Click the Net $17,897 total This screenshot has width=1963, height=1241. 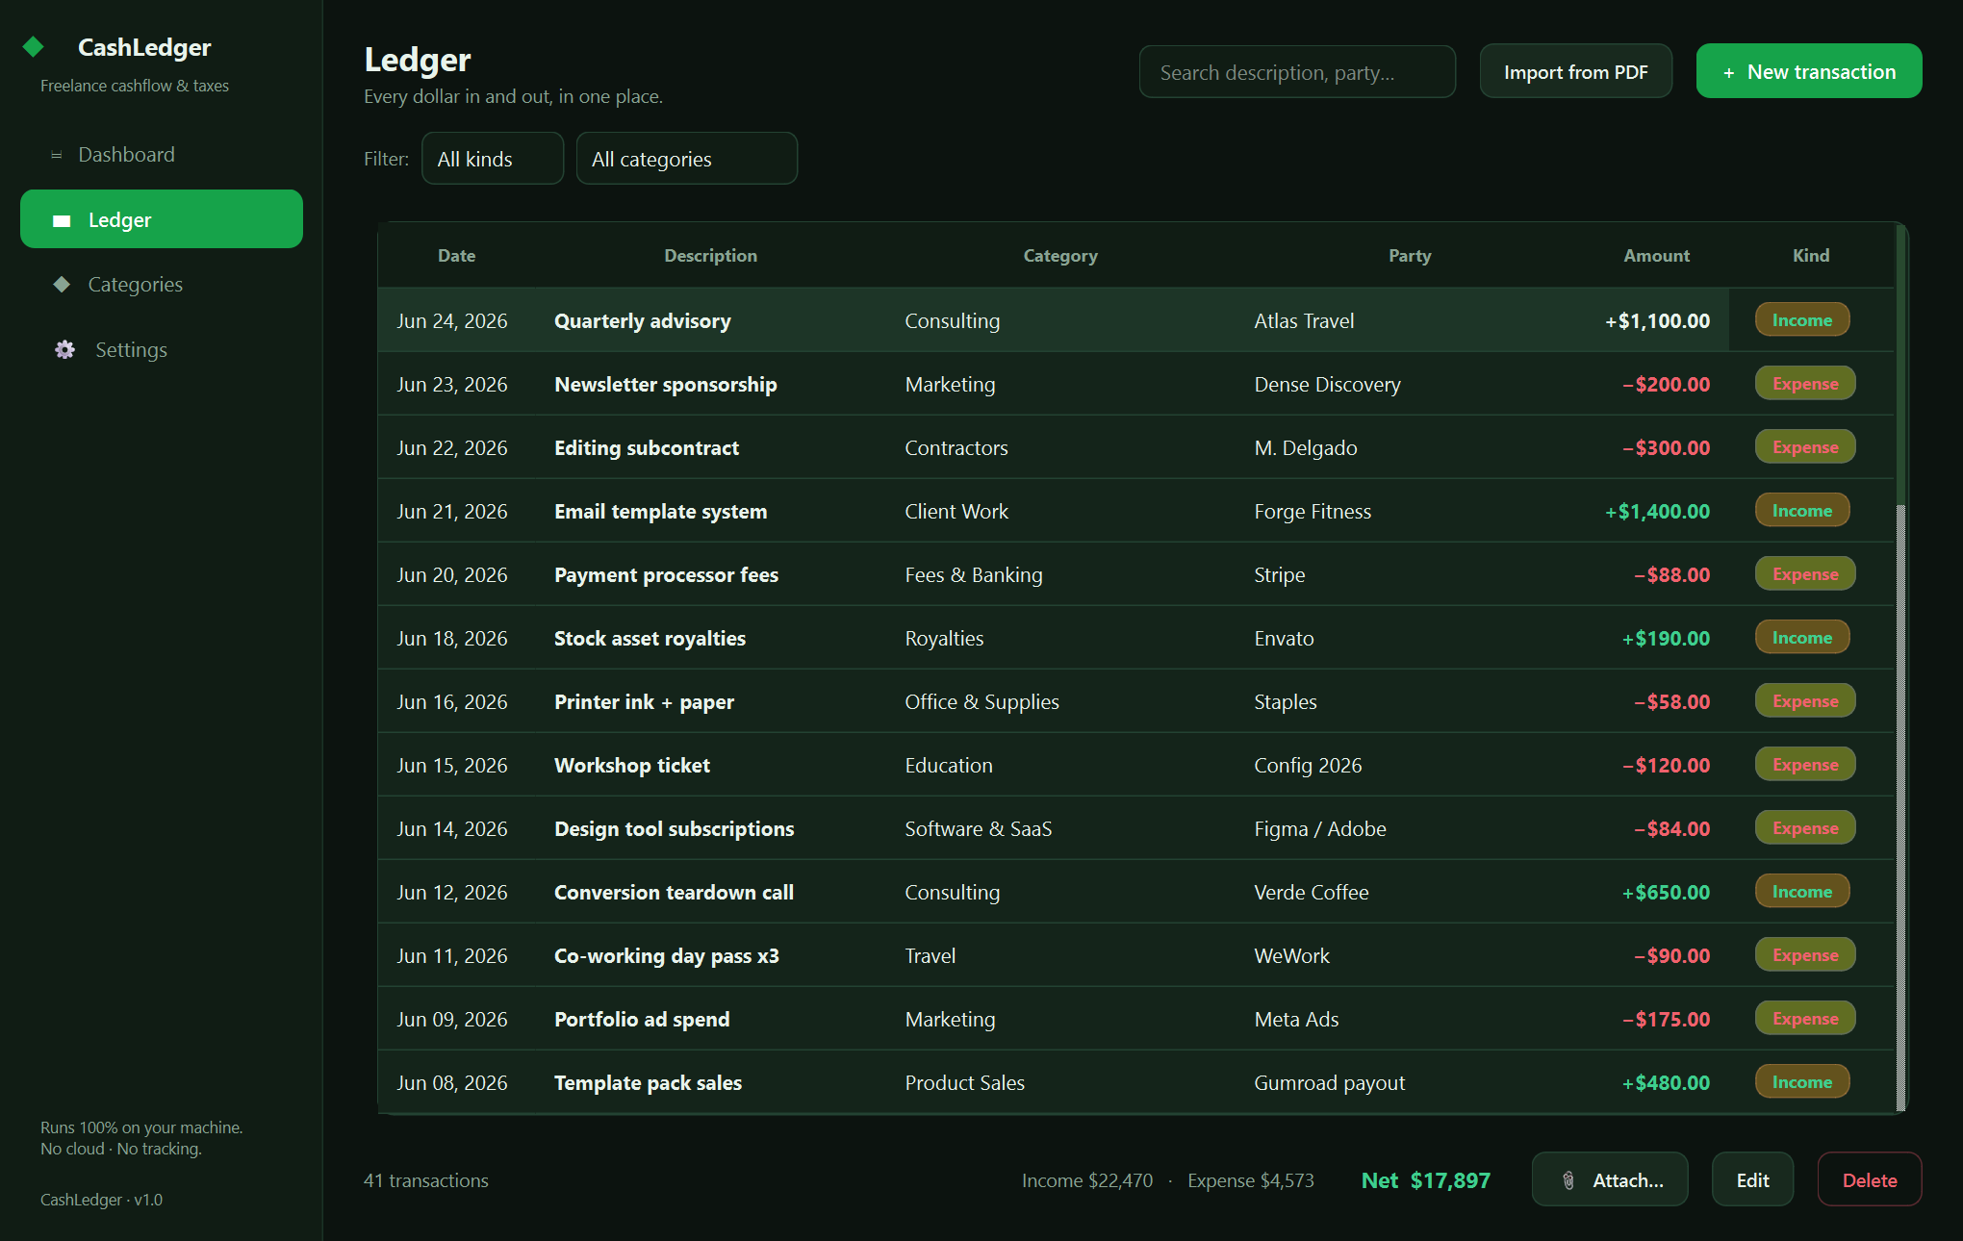[x=1425, y=1180]
